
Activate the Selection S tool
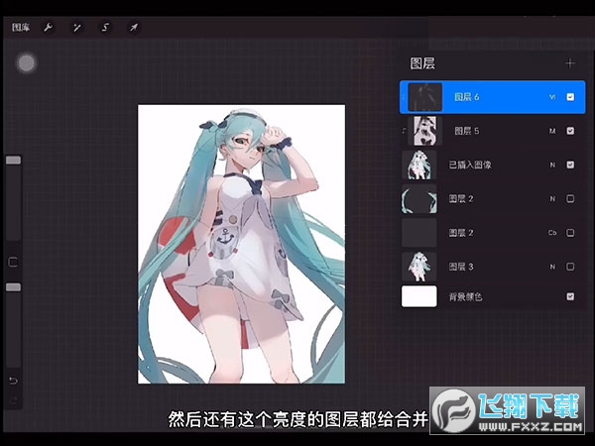pyautogui.click(x=105, y=28)
